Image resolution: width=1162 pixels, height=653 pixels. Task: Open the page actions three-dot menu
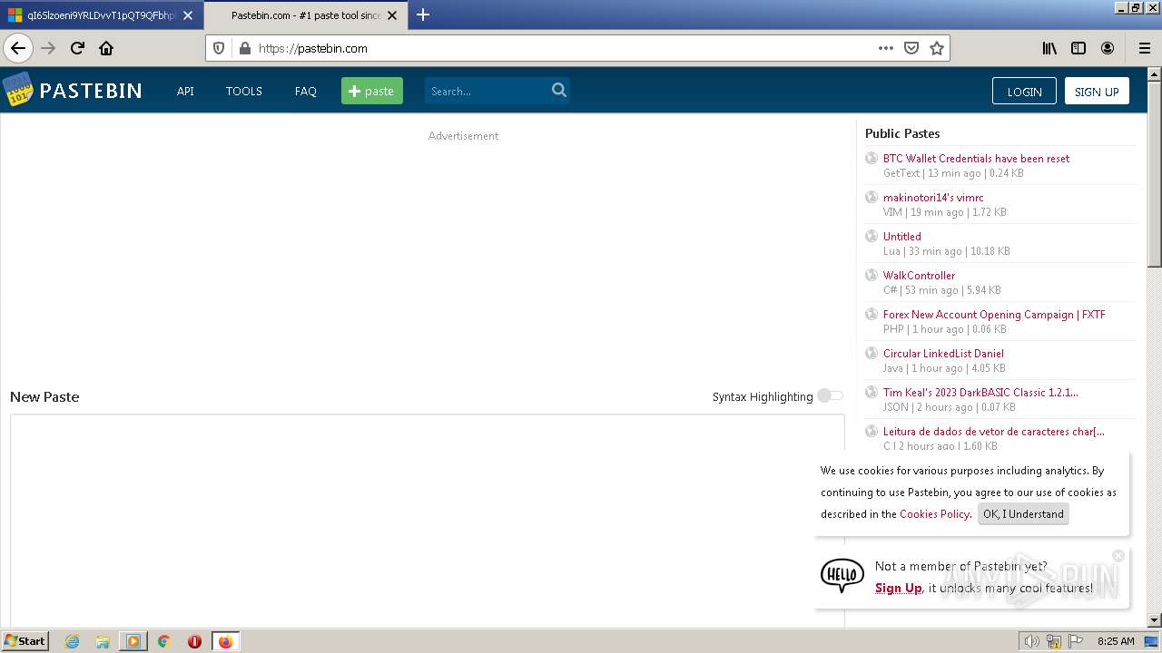pyautogui.click(x=886, y=48)
